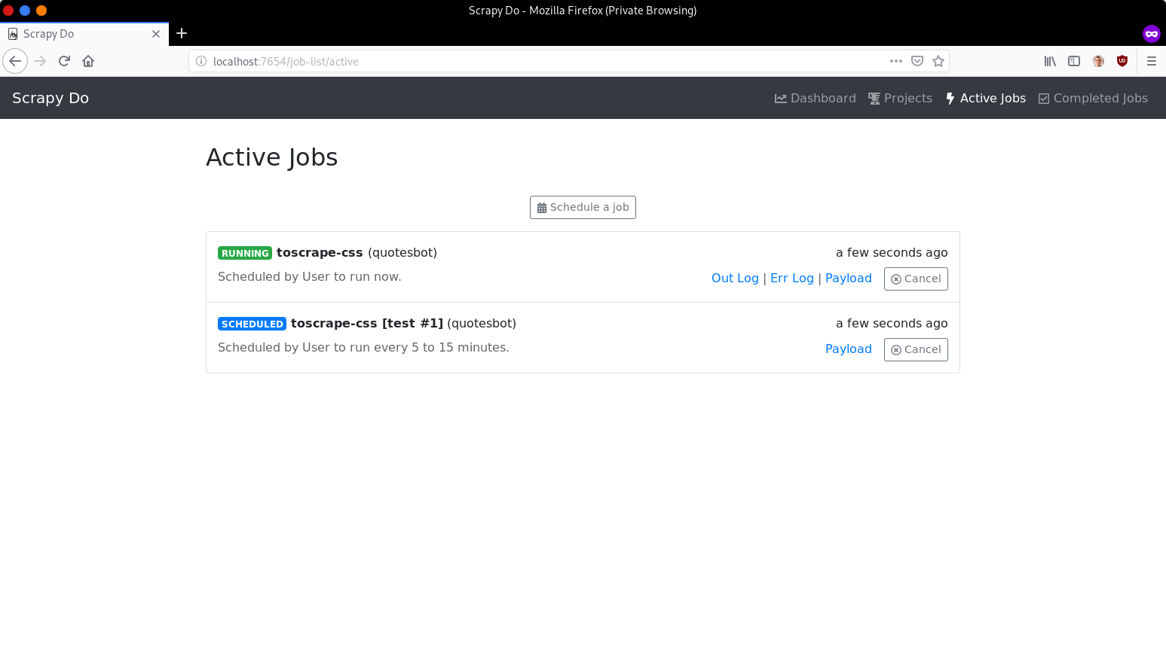Viewport: 1166px width, 670px height.
Task: Click the orange window control button
Action: tap(41, 11)
